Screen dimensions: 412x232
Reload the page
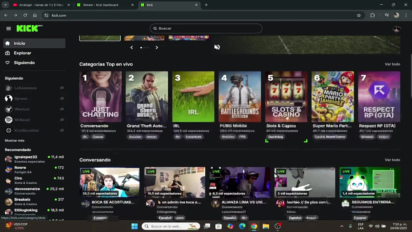pyautogui.click(x=25, y=15)
